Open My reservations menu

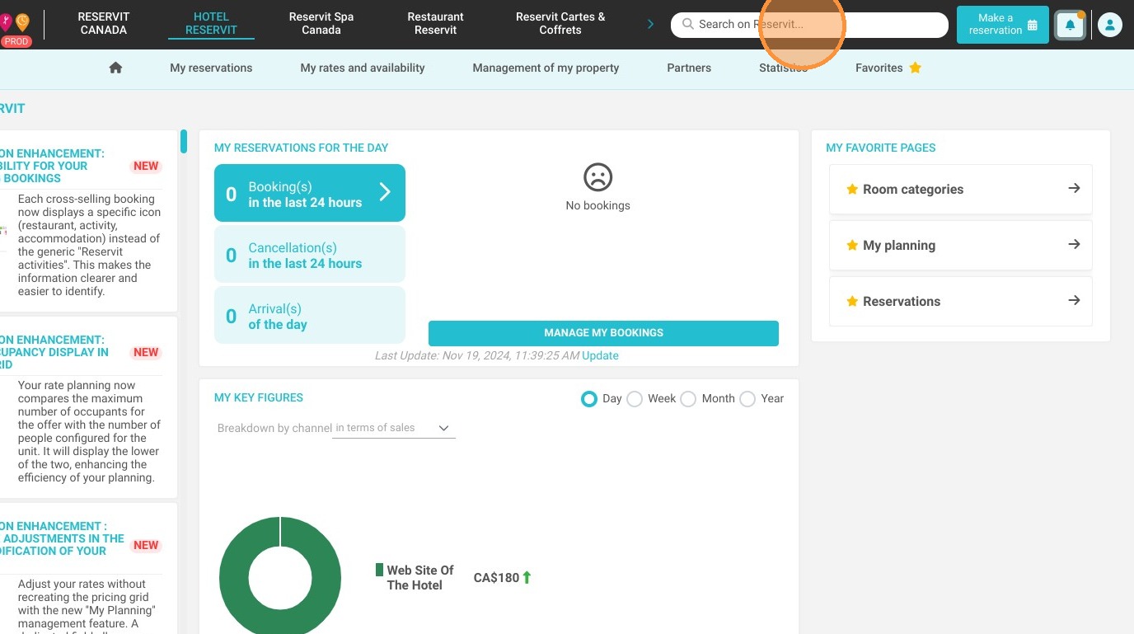point(211,68)
